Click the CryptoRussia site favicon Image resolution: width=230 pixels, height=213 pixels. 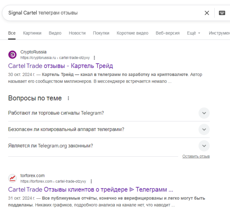[12, 55]
